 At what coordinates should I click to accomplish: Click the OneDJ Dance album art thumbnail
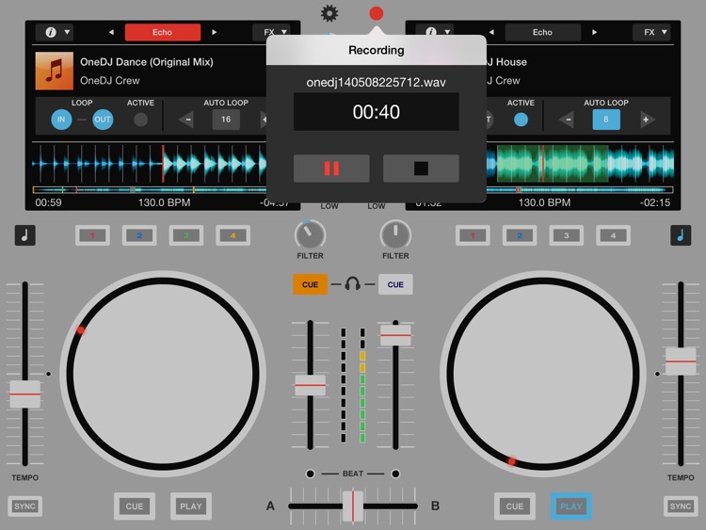pyautogui.click(x=54, y=71)
